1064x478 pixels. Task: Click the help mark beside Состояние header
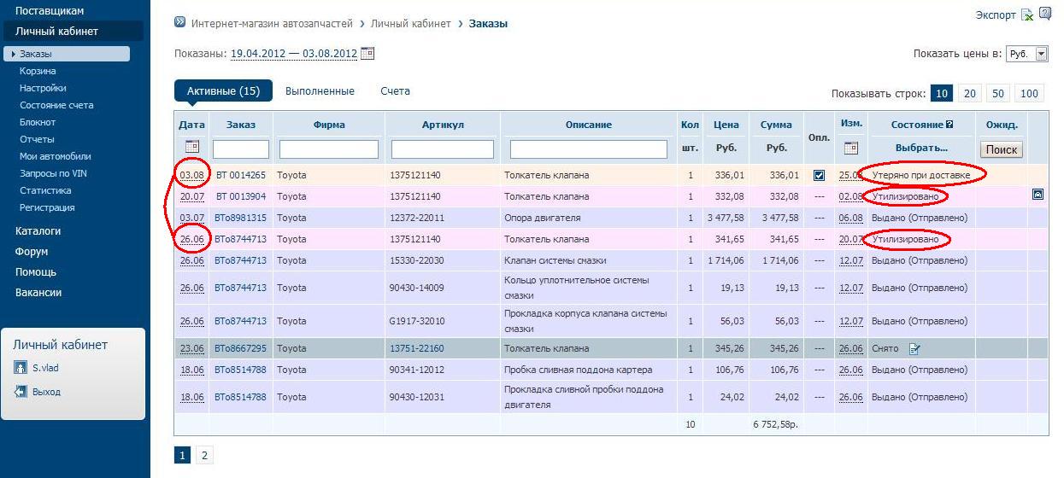click(x=949, y=125)
